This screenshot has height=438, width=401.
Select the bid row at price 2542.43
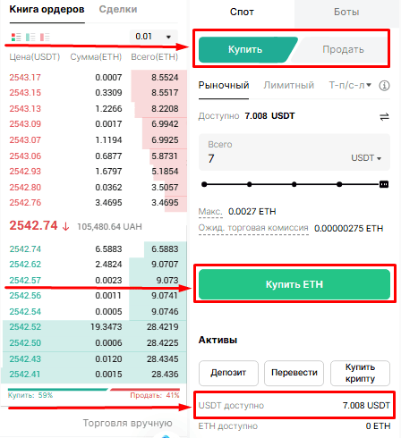pyautogui.click(x=94, y=359)
